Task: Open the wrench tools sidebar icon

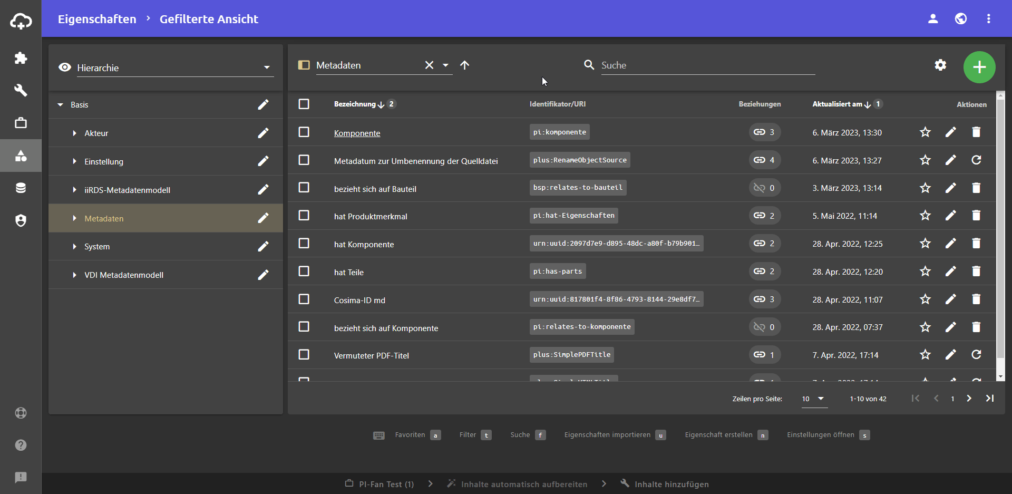Action: coord(21,90)
